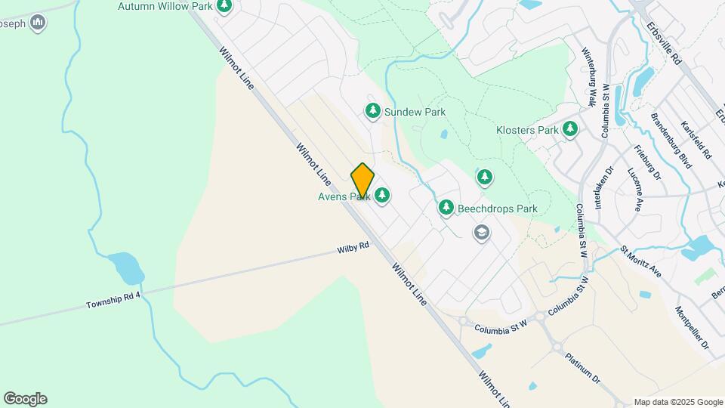This screenshot has width=725, height=408.
Task: Click the Winterburg Walk label
Action: click(x=588, y=77)
